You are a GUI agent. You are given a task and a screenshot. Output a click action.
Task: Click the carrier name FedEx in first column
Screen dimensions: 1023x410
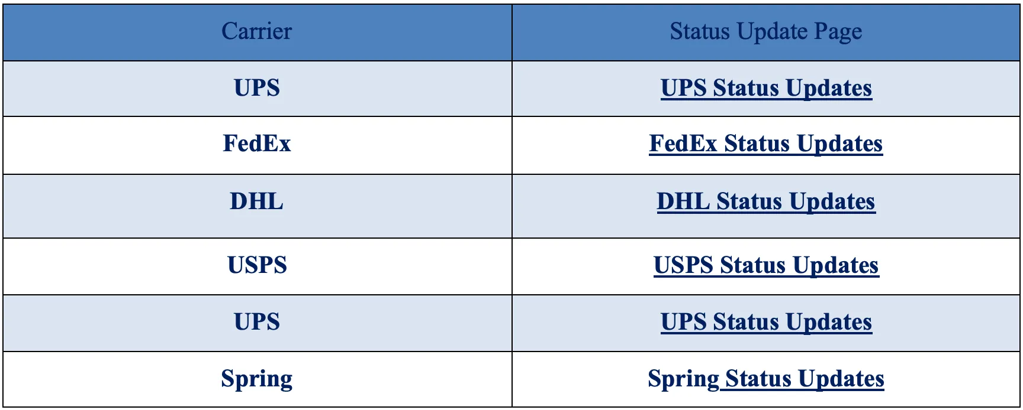tap(257, 144)
